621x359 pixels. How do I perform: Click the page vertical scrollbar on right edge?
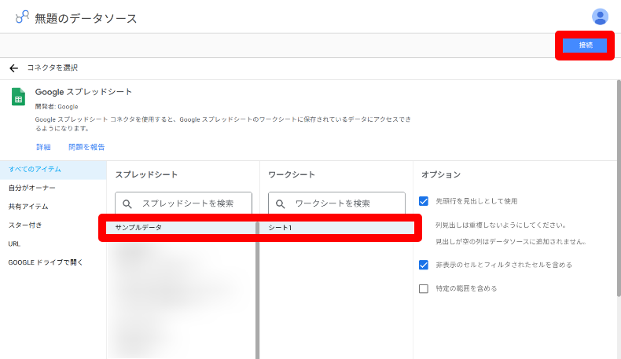pos(619,188)
